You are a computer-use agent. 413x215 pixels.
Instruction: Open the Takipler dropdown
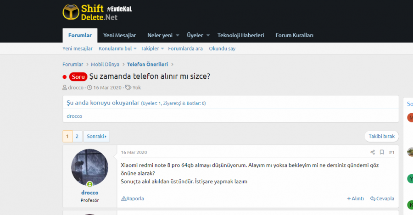click(x=152, y=49)
